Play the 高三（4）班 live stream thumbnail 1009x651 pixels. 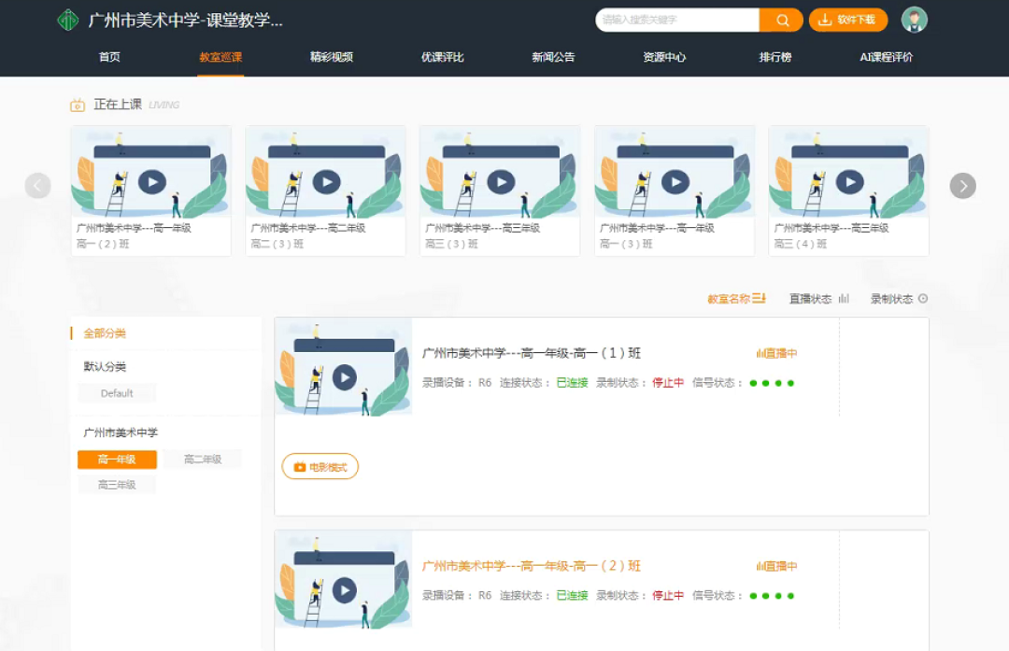point(848,181)
